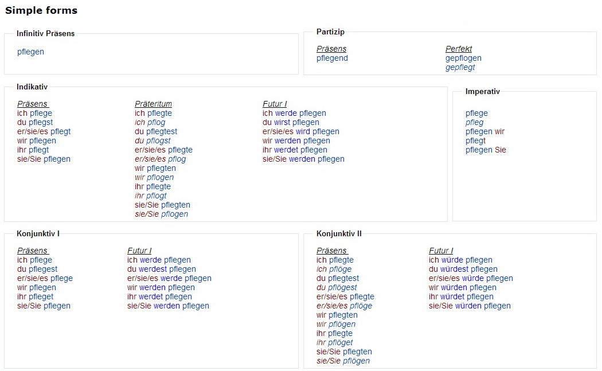Screen dimensions: 602x371
Task: Open the Konjunktiv II form "pflögest"
Action: [343, 287]
